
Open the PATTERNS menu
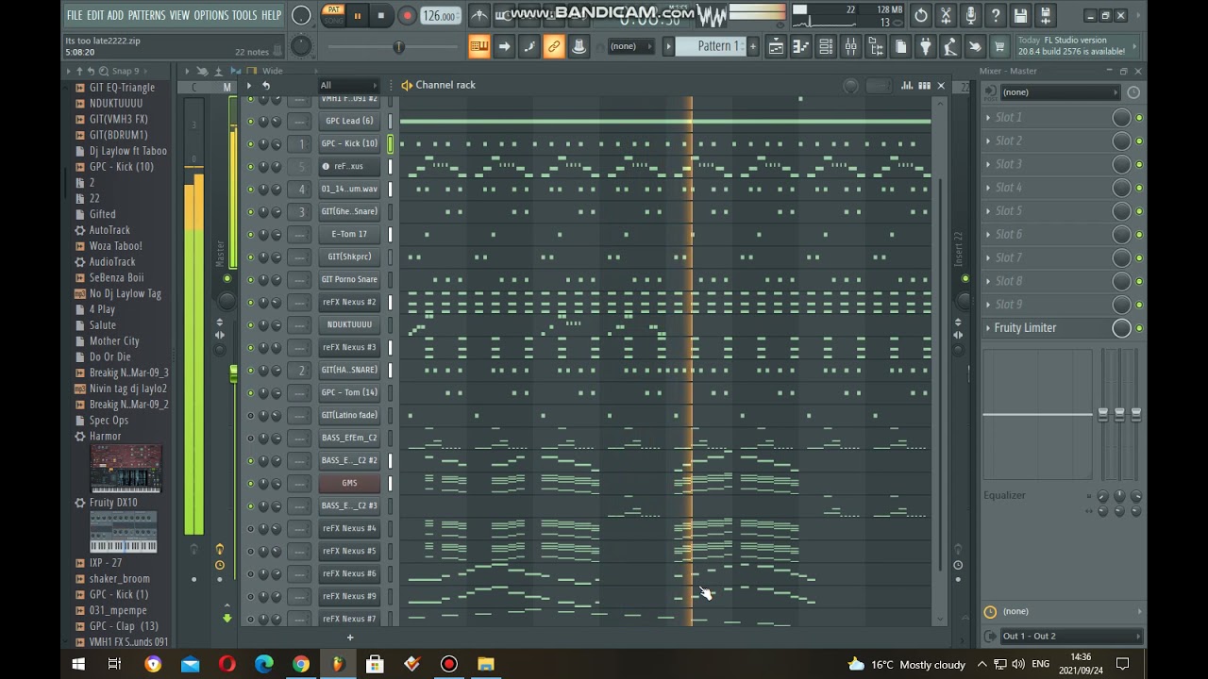[146, 15]
